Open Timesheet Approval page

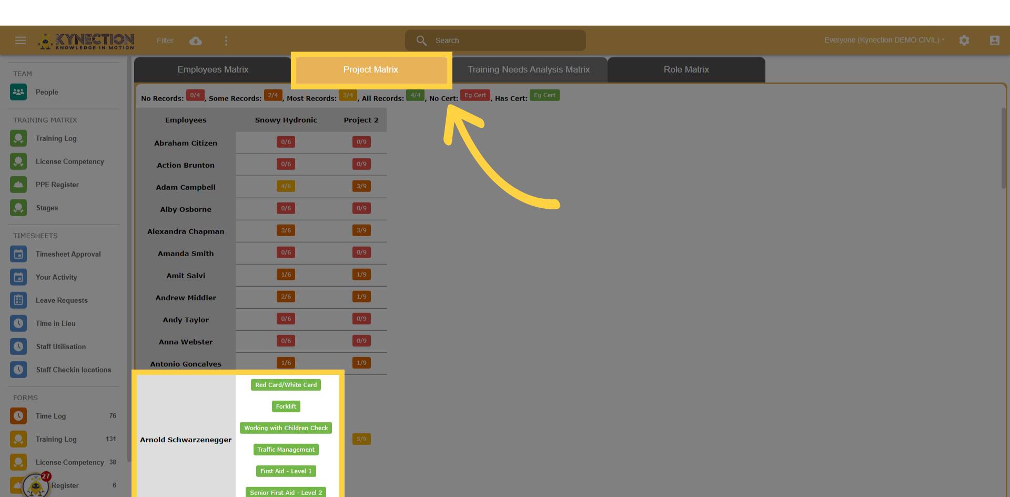tap(68, 254)
